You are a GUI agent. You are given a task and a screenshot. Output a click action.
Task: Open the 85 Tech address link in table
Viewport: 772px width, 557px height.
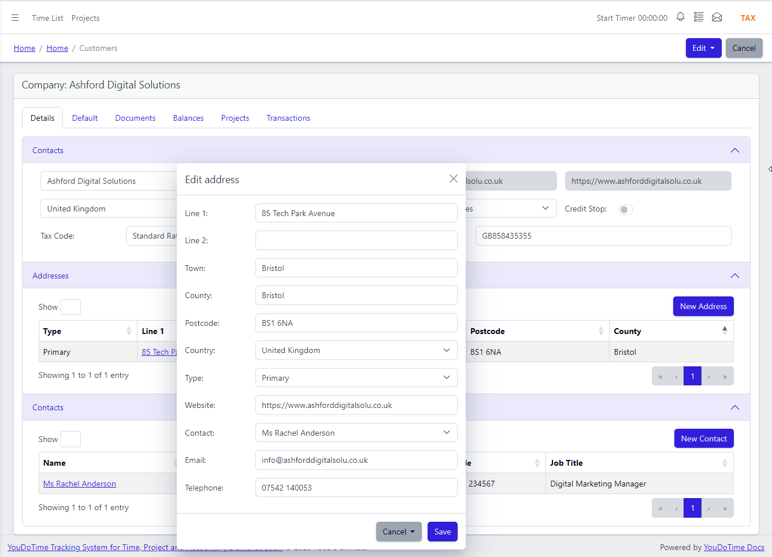coord(159,352)
